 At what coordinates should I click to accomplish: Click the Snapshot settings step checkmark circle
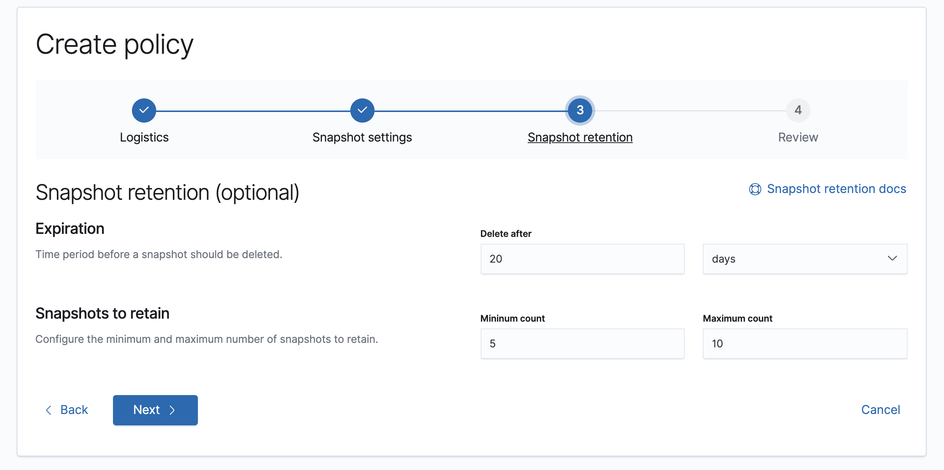(362, 110)
